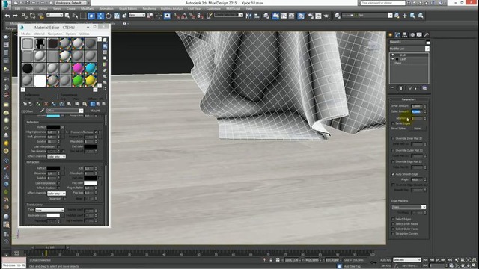
Task: Click the Align tool icon
Action: (257, 16)
